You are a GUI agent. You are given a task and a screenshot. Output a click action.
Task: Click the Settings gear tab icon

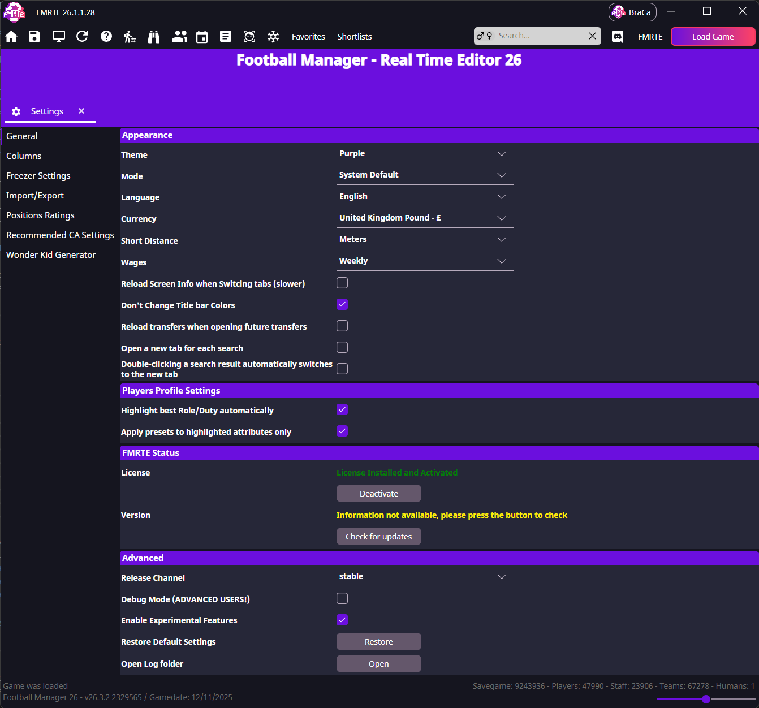tap(16, 111)
